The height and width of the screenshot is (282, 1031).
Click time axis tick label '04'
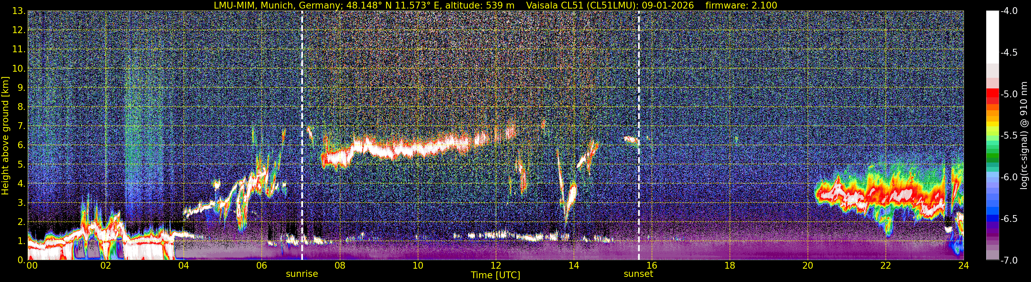pyautogui.click(x=183, y=266)
